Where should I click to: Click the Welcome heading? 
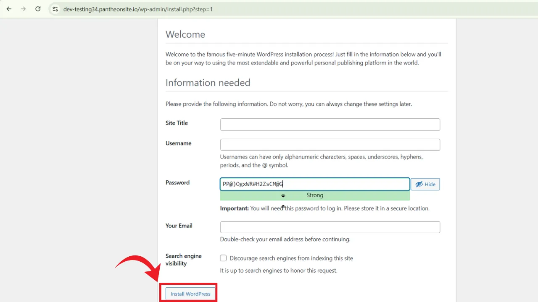click(x=185, y=34)
